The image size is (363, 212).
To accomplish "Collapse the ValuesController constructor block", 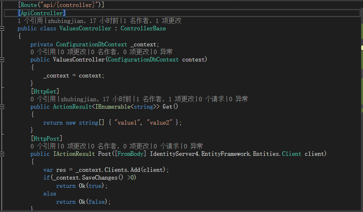I will point(2,60).
